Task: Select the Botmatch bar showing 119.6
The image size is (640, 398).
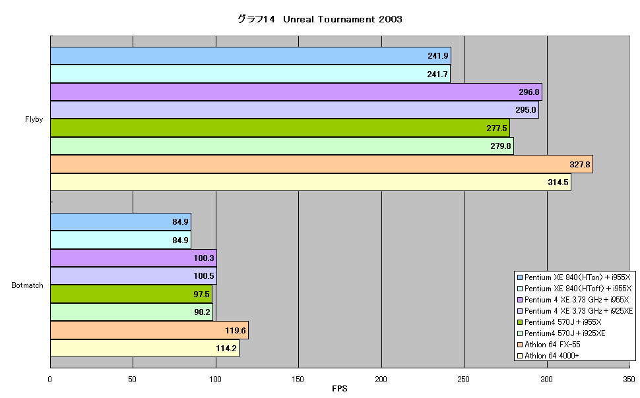Action: pyautogui.click(x=149, y=330)
